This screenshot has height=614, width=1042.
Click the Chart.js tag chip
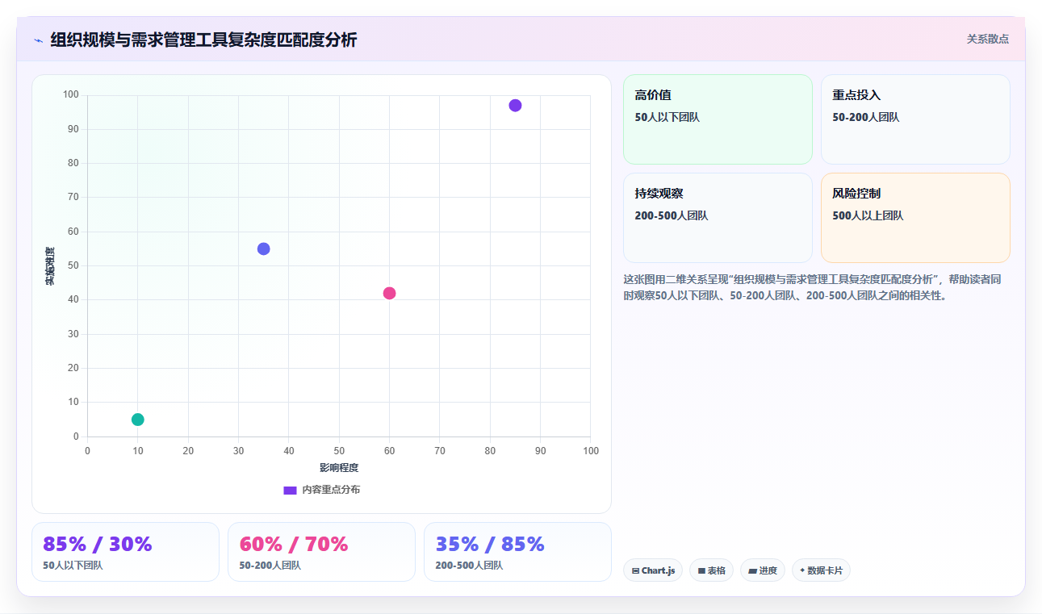(x=653, y=570)
